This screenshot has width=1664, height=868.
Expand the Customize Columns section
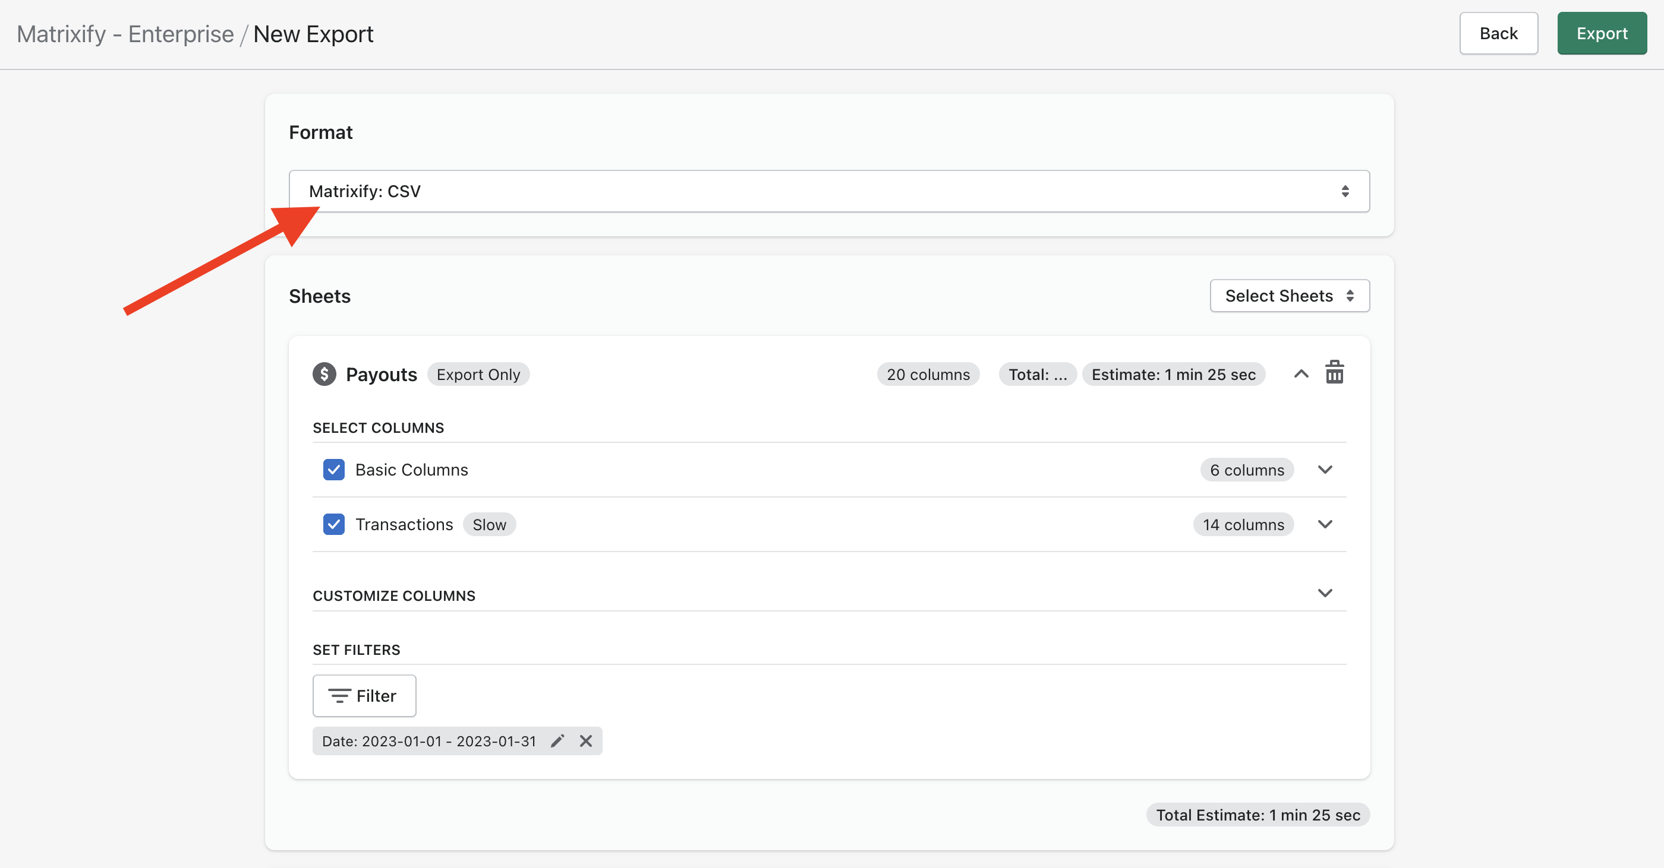pos(1325,593)
